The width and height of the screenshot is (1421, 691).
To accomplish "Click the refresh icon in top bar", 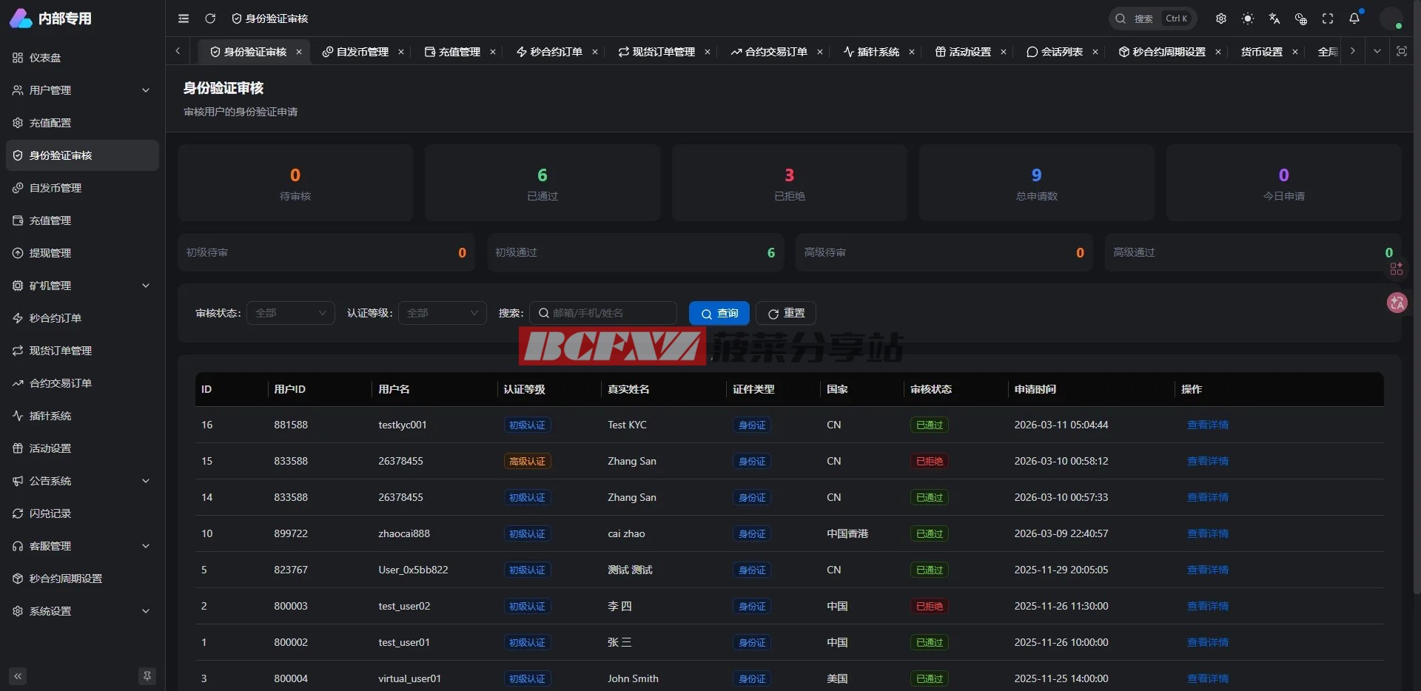I will click(x=210, y=18).
